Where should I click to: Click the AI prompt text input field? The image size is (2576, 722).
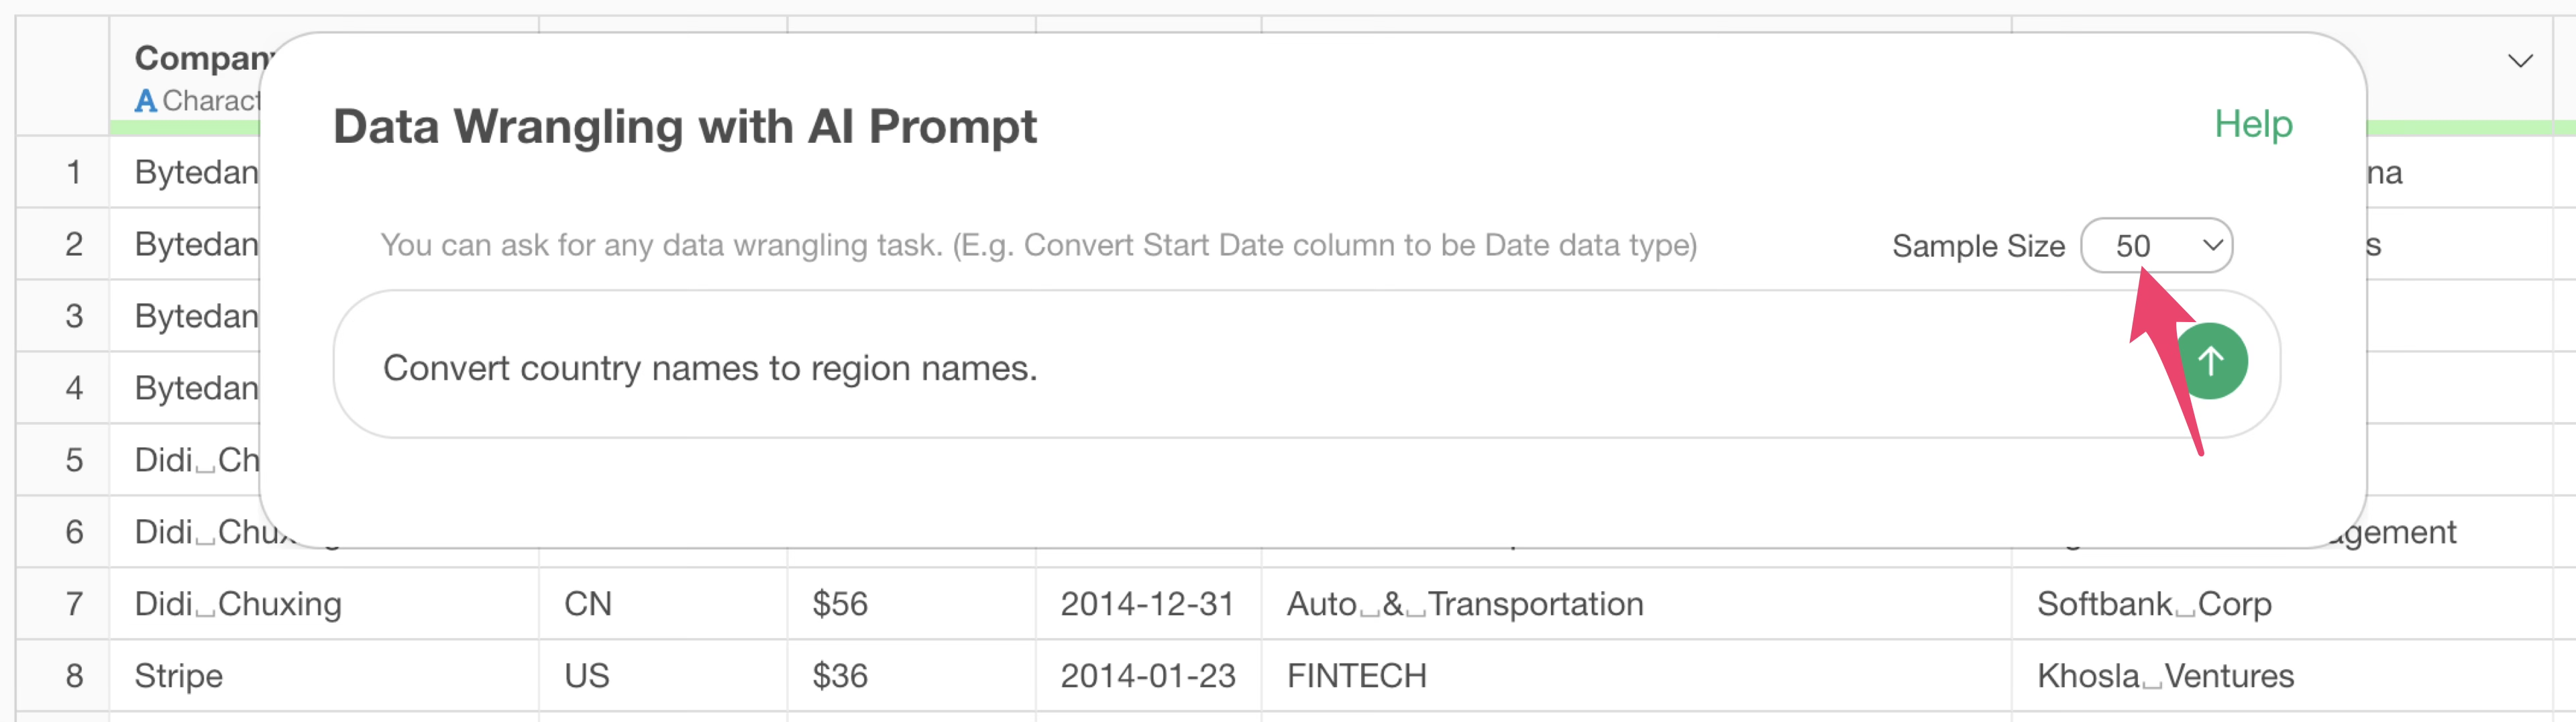pos(1200,367)
